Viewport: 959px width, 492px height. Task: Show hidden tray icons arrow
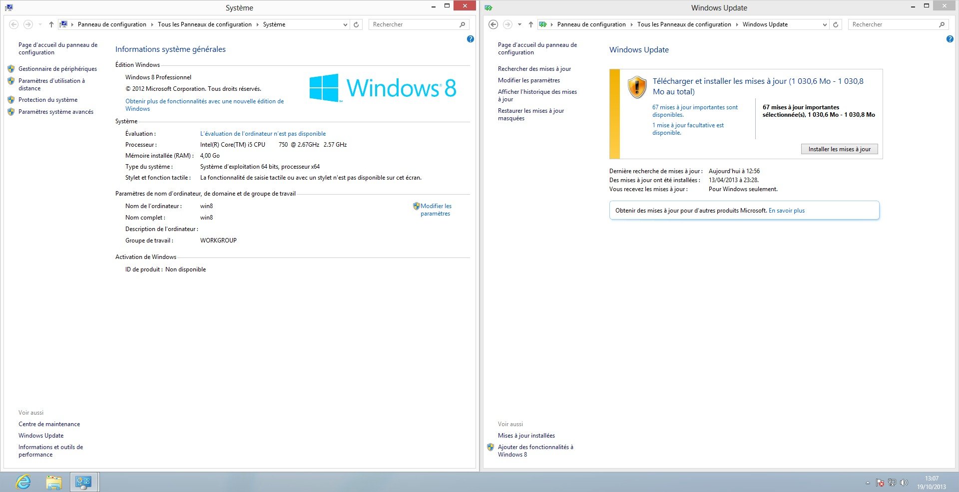(x=868, y=483)
